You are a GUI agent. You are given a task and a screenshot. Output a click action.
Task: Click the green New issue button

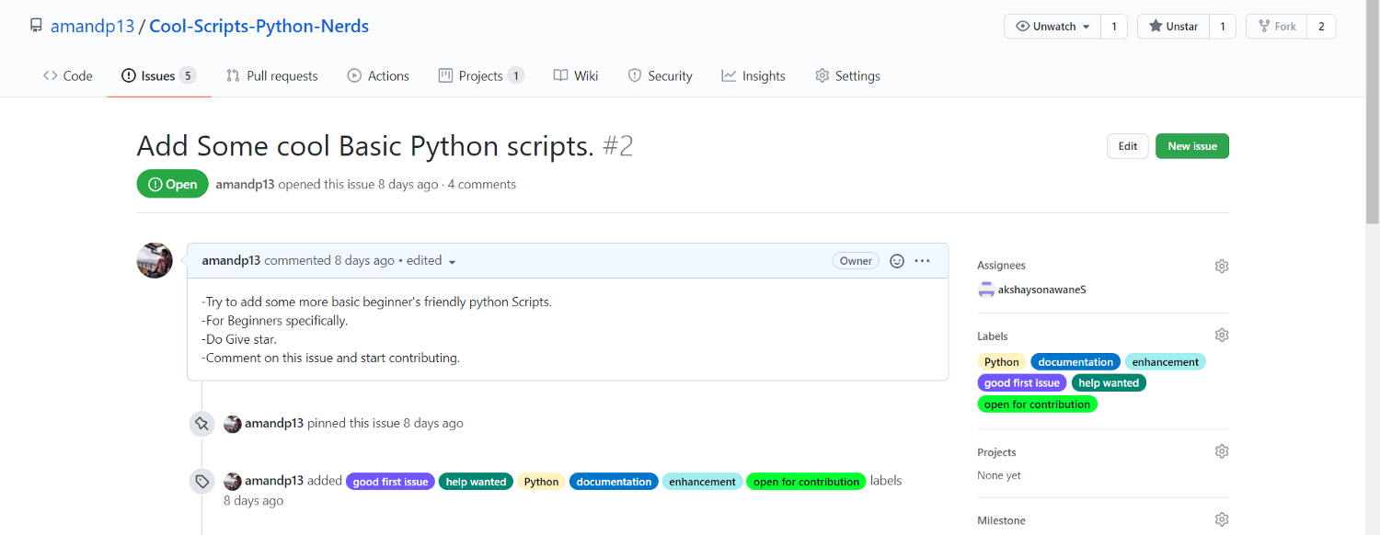tap(1191, 146)
